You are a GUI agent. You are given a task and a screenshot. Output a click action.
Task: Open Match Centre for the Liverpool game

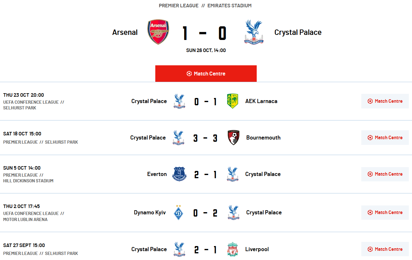point(385,249)
